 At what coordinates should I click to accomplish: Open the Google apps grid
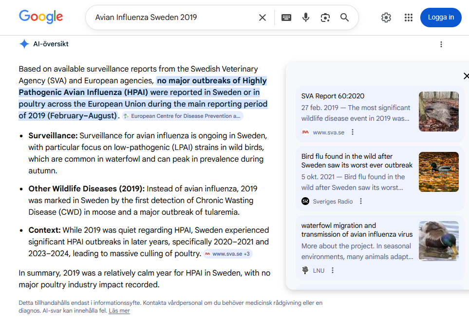point(408,18)
